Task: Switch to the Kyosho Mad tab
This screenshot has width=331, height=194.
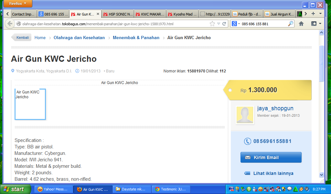Action: click(x=182, y=14)
